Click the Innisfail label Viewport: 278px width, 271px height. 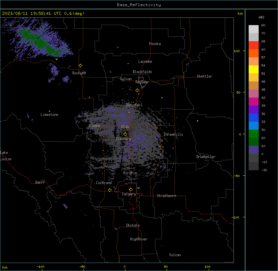point(134,105)
